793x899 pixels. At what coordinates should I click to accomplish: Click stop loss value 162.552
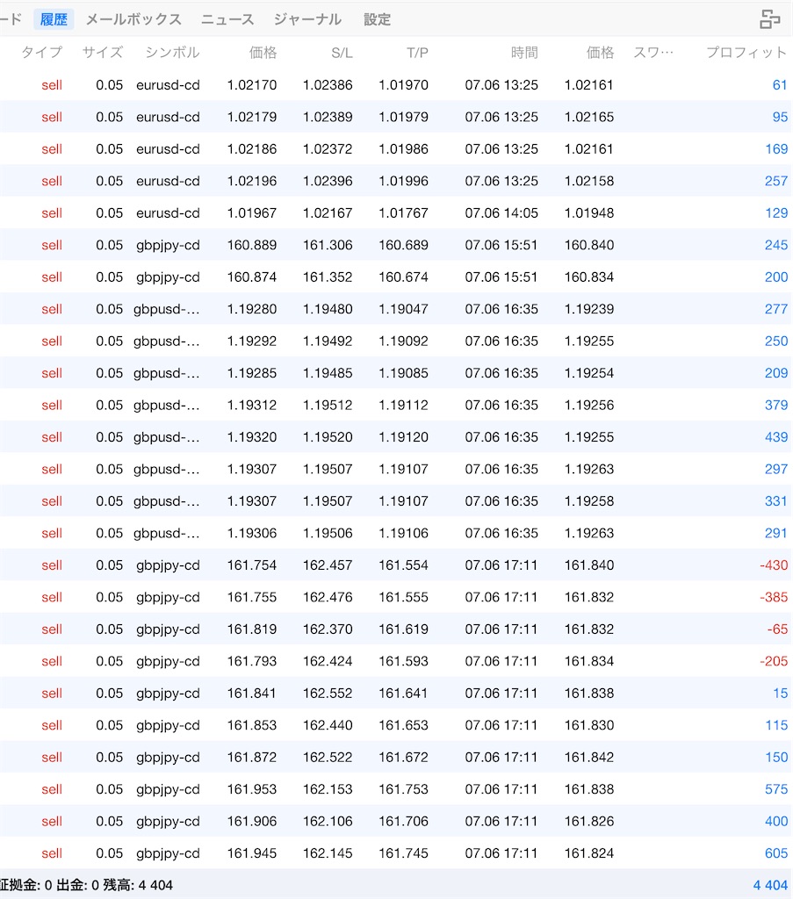pos(328,694)
